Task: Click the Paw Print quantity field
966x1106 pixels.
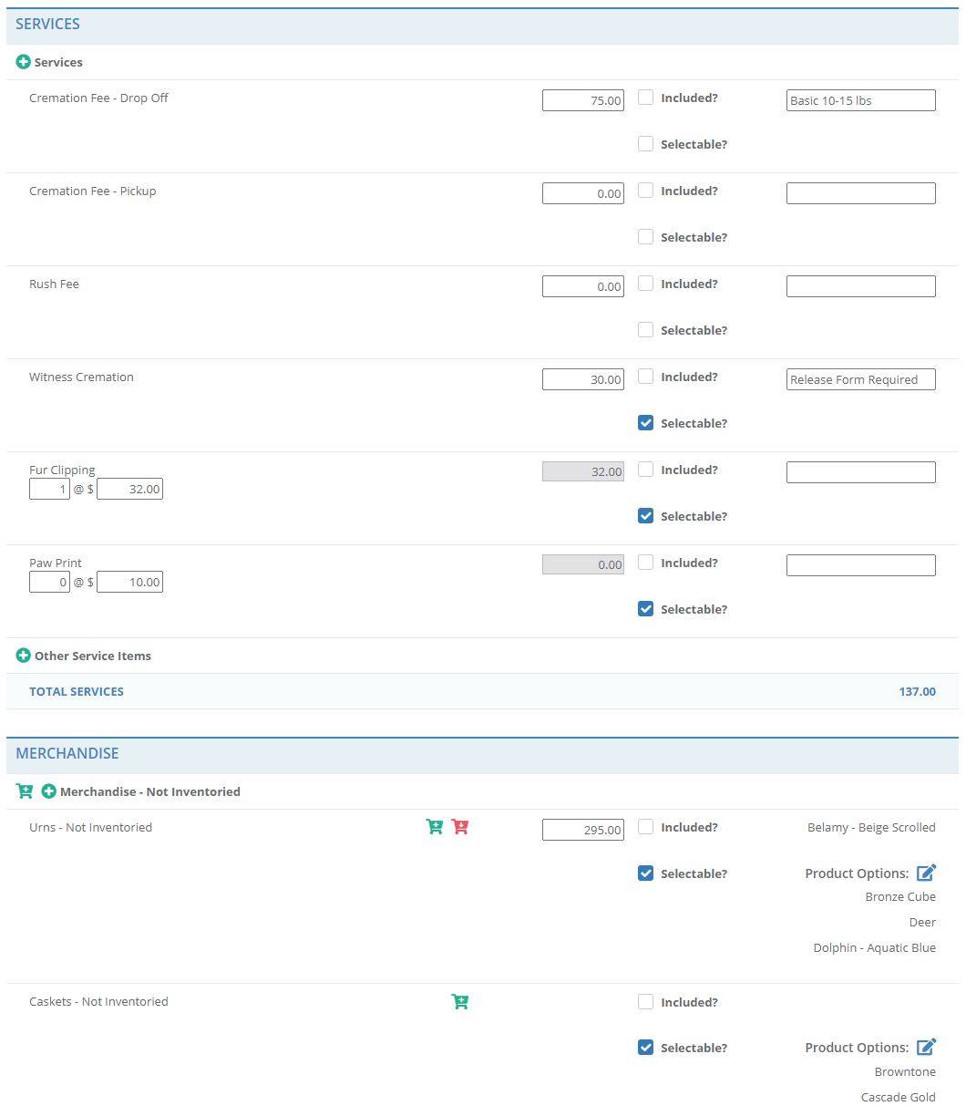Action: pyautogui.click(x=48, y=581)
